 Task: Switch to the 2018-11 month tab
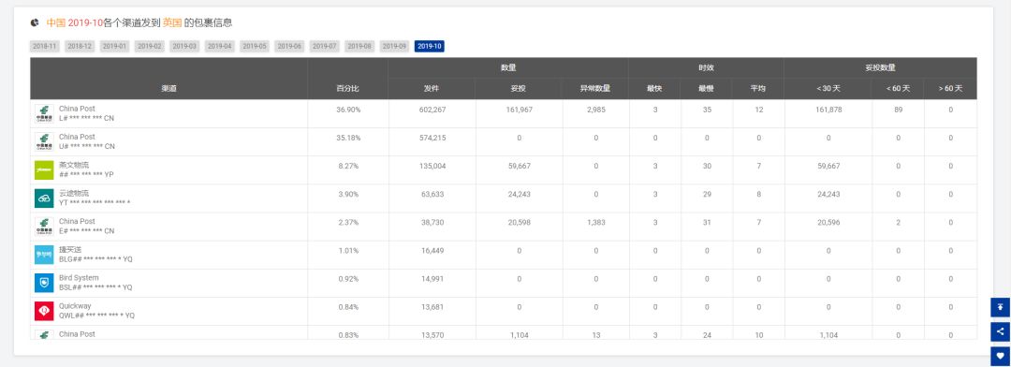[x=45, y=47]
